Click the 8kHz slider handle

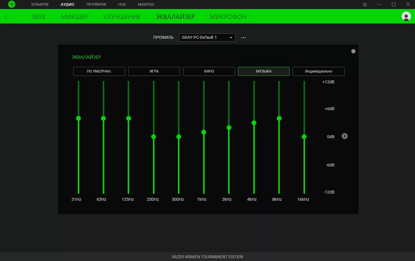pyautogui.click(x=279, y=118)
